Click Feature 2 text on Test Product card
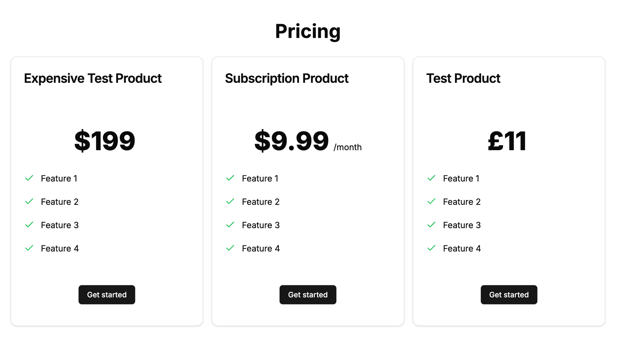This screenshot has height=338, width=617. (462, 202)
